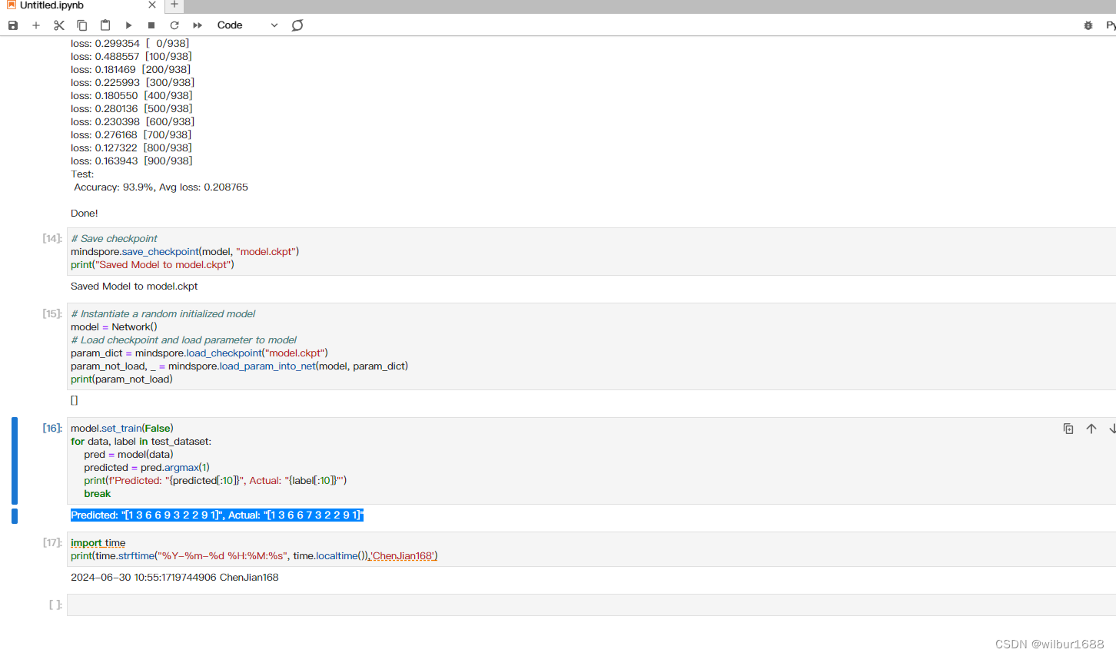This screenshot has width=1116, height=656.
Task: Select cell 14 save checkpoint code
Action: (591, 251)
